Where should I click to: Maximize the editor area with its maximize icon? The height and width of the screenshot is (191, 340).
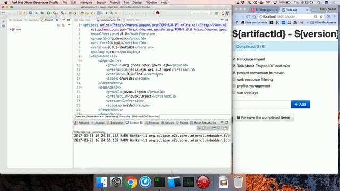tap(227, 20)
